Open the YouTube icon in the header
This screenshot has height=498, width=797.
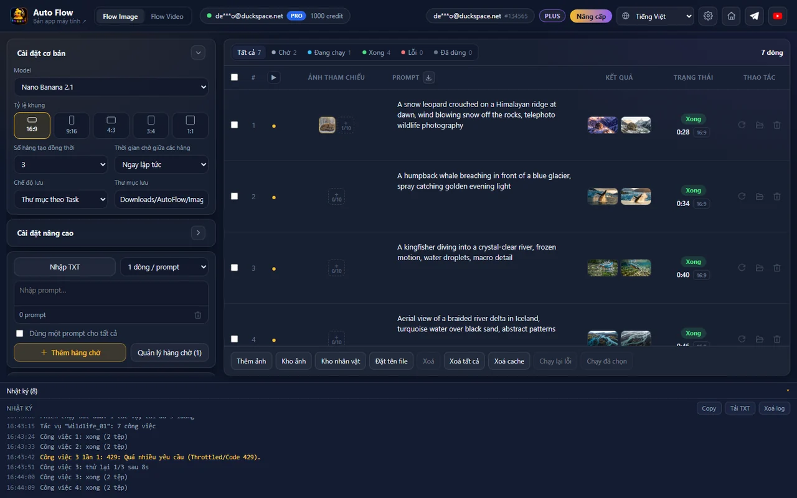[x=778, y=16]
